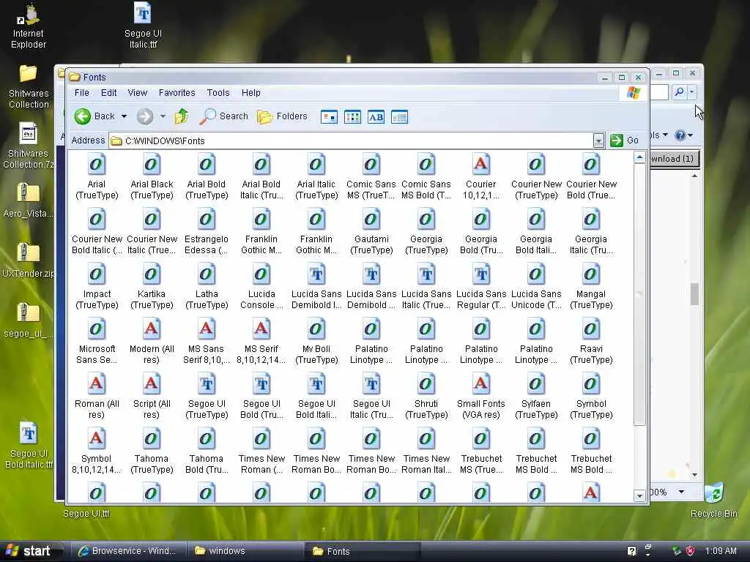750x562 pixels.
Task: Switch to 'windows' folder taskbar button
Action: coord(246,551)
